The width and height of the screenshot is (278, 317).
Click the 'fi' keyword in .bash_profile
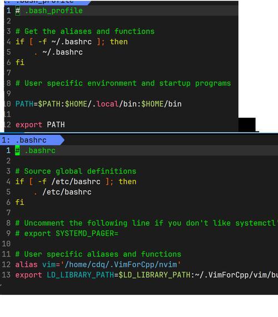[x=20, y=62]
